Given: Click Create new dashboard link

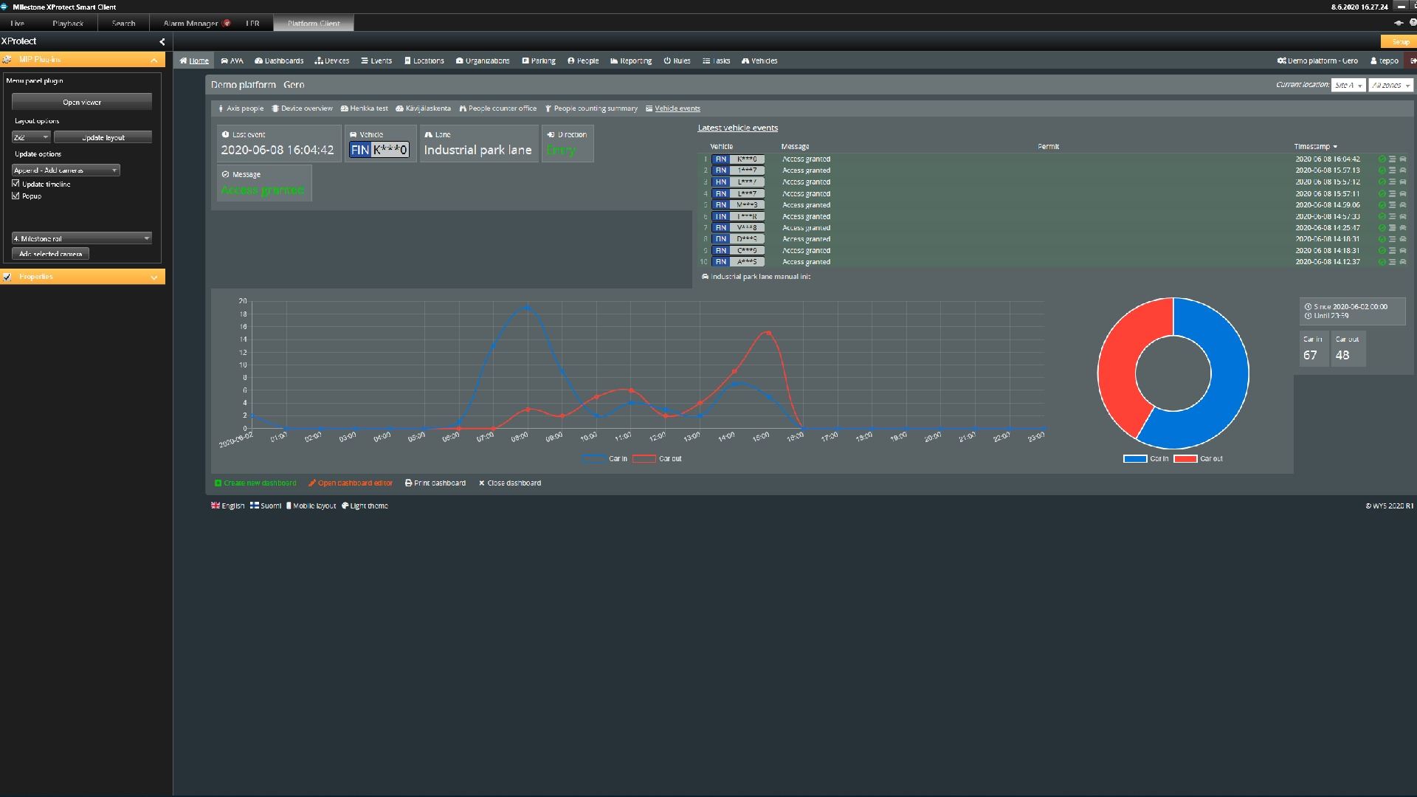Looking at the screenshot, I should pyautogui.click(x=255, y=483).
